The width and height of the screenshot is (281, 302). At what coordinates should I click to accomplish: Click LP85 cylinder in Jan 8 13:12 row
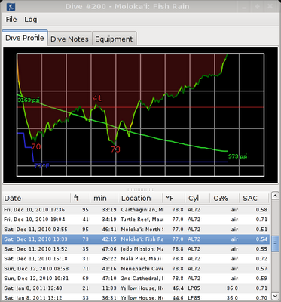pyautogui.click(x=194, y=298)
